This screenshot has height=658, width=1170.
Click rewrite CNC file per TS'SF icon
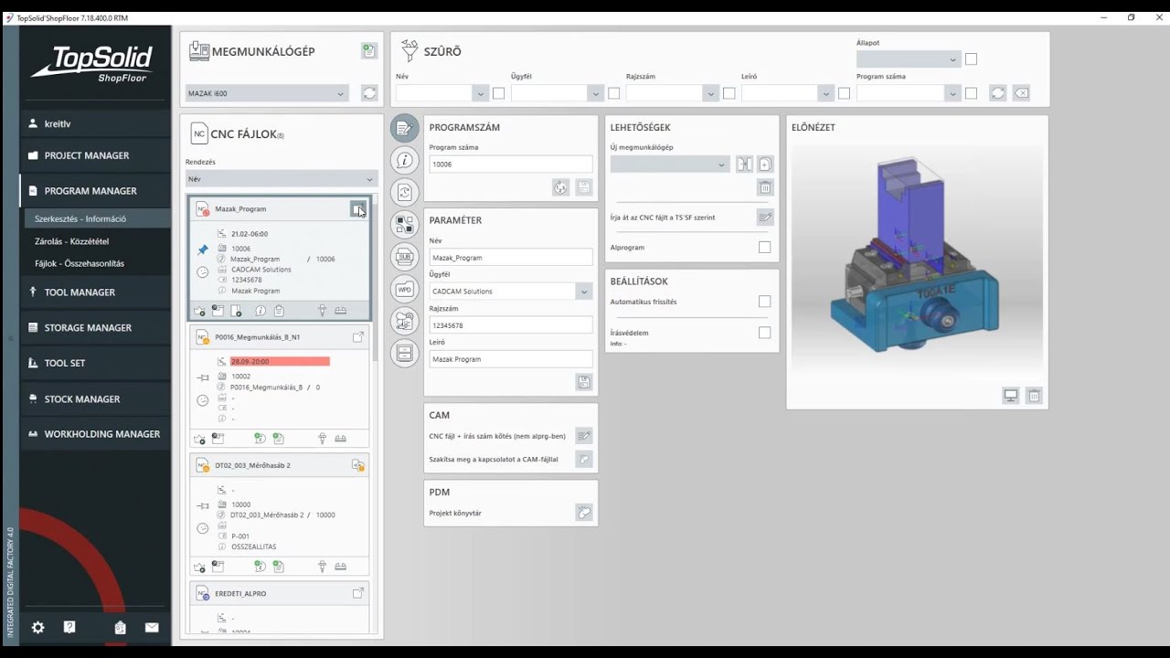pos(765,218)
